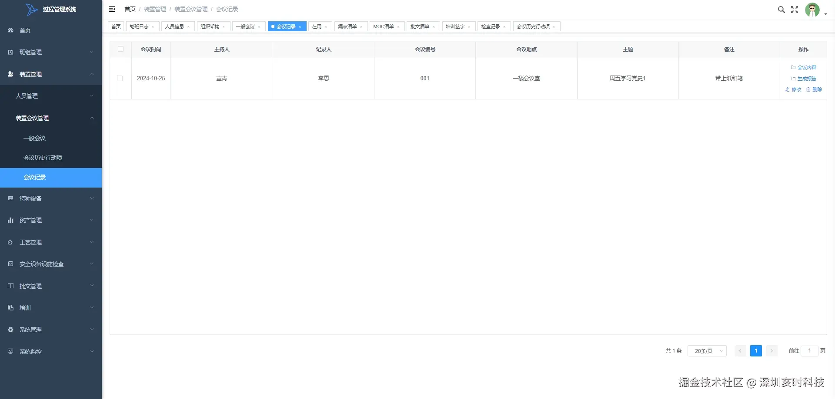Expand the 培训 menu
The height and width of the screenshot is (399, 835).
[x=92, y=308]
